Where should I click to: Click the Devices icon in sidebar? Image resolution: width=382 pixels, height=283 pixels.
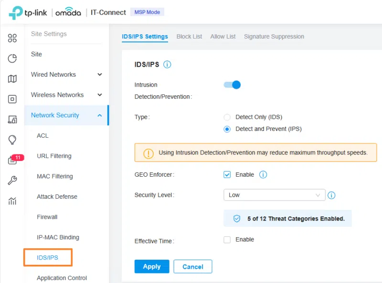tap(12, 99)
